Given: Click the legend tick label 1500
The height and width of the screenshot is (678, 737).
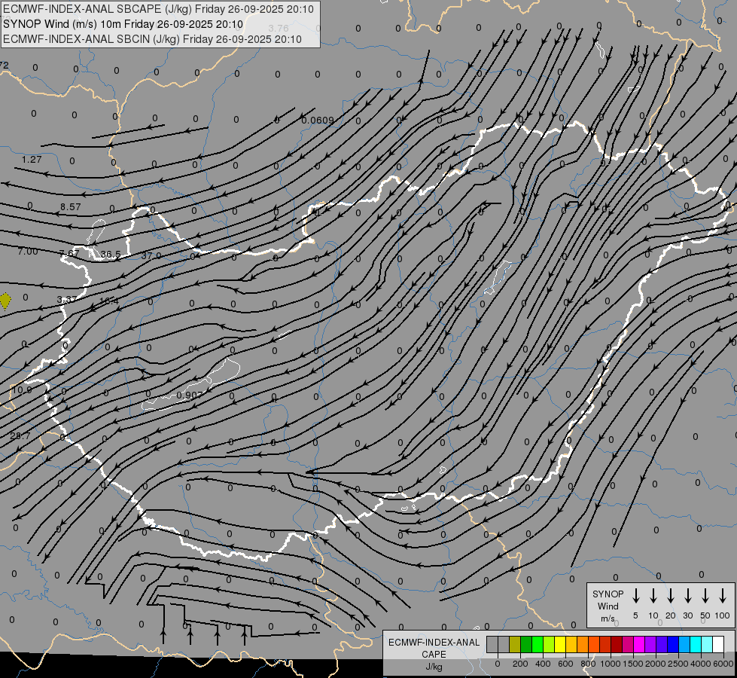Looking at the screenshot, I should [632, 664].
